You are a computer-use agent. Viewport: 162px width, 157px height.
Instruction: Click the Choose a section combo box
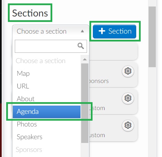tap(51, 31)
